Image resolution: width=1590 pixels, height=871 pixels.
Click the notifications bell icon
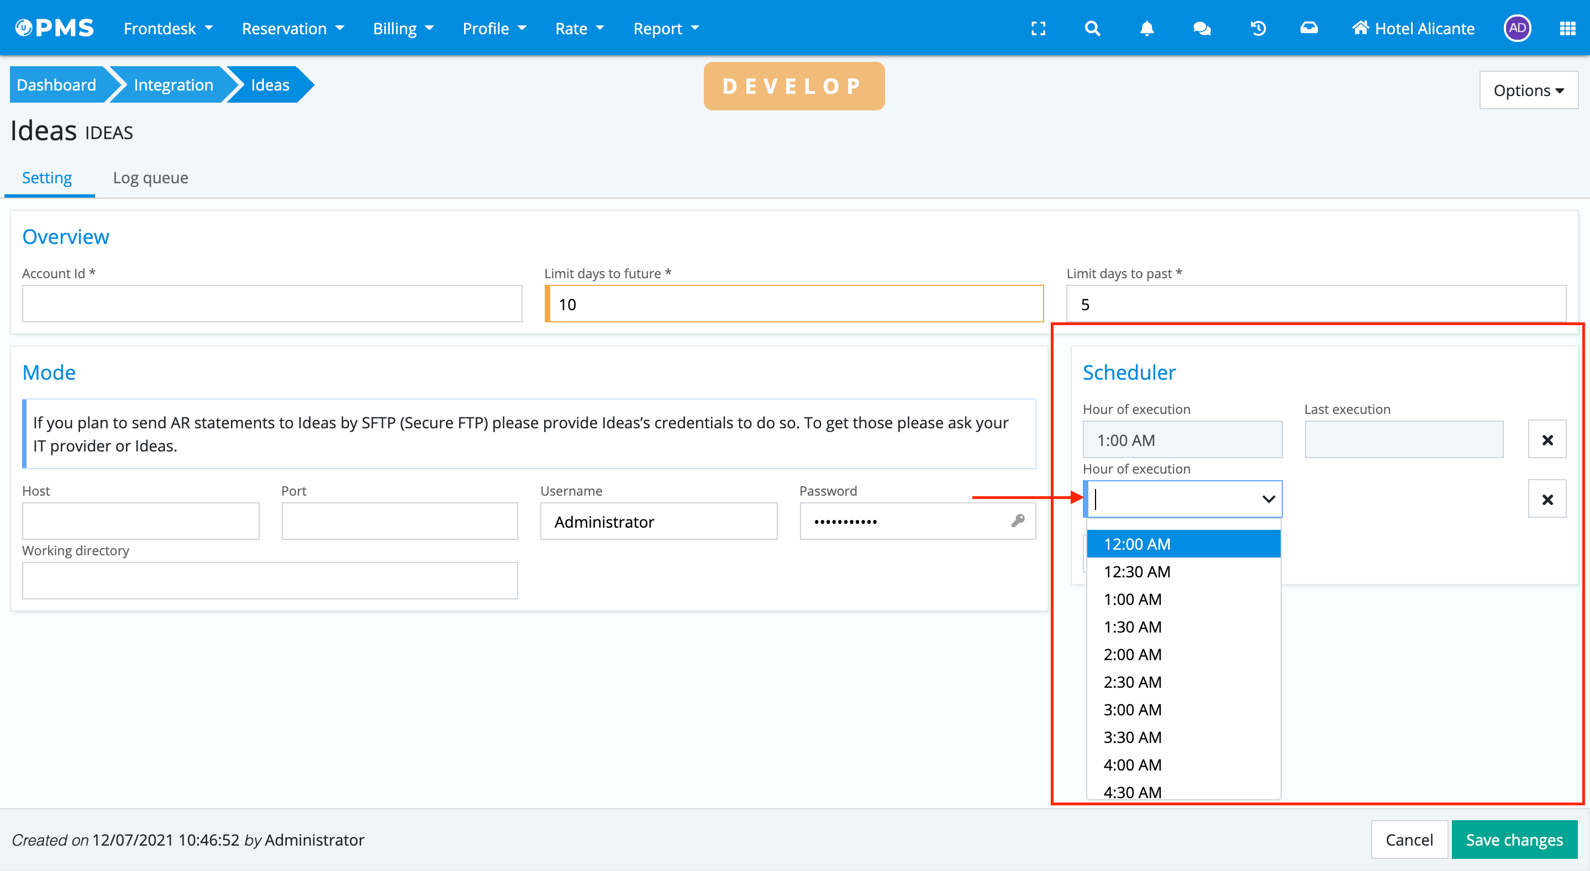pos(1146,28)
